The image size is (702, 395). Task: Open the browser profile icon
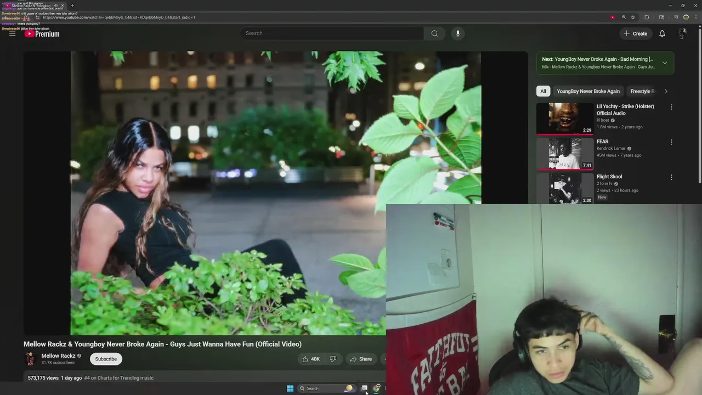pos(686,17)
